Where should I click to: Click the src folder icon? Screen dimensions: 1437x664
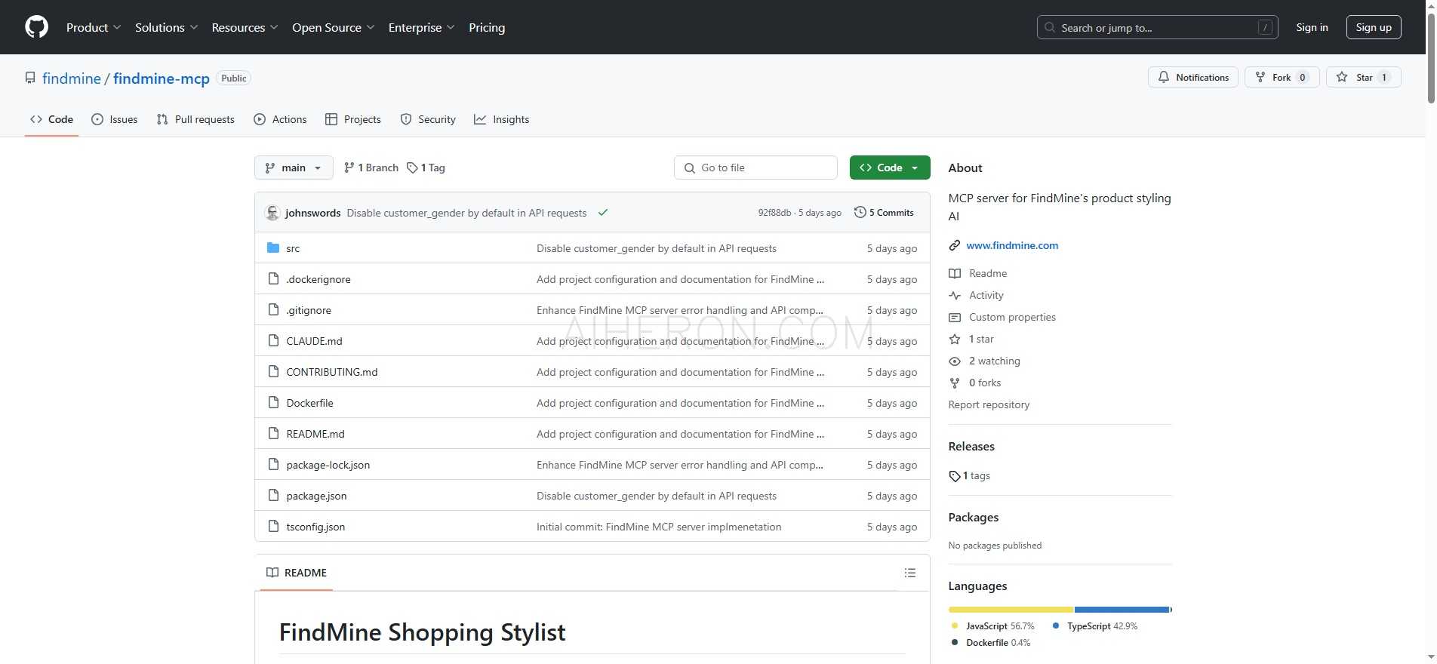[273, 248]
